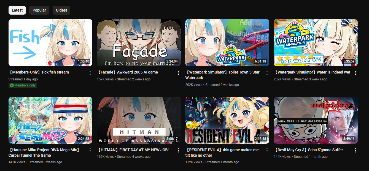Click the Hatsune Miku Mega Mix thumbnail
The image size is (369, 171).
pyautogui.click(x=50, y=120)
